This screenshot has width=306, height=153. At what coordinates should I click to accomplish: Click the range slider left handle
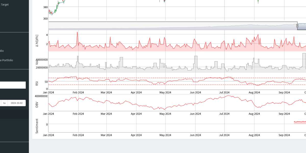click(x=297, y=26)
